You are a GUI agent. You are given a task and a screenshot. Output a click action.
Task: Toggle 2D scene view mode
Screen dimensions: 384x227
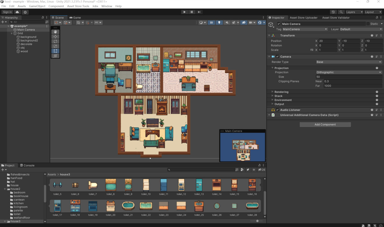[x=211, y=22]
